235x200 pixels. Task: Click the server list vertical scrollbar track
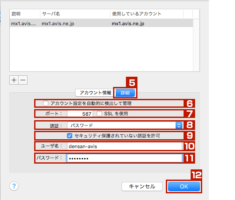[196, 45]
